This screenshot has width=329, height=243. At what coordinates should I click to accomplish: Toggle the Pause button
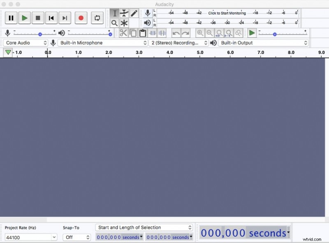click(11, 18)
